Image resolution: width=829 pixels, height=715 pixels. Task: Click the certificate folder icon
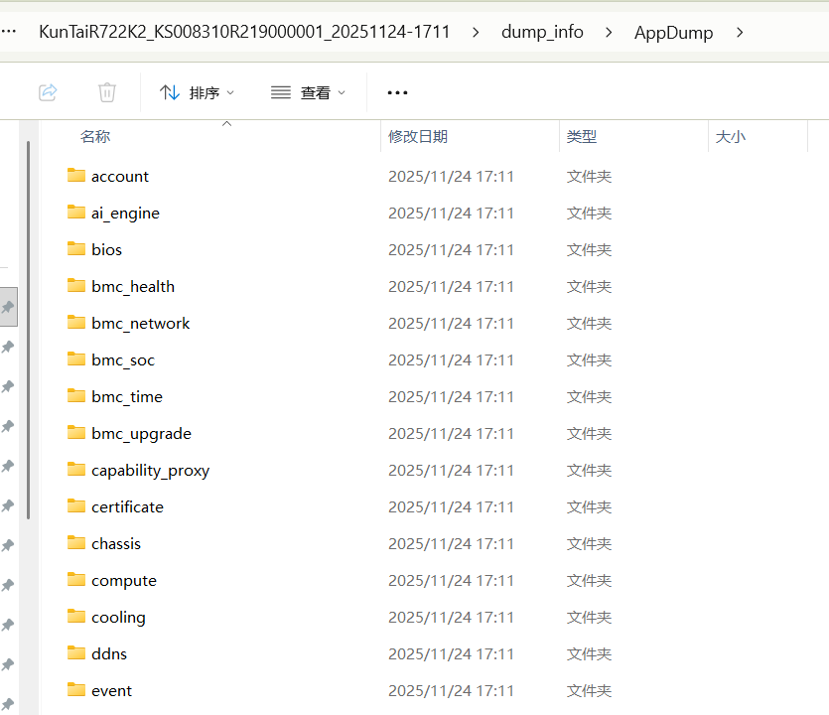[x=76, y=506]
